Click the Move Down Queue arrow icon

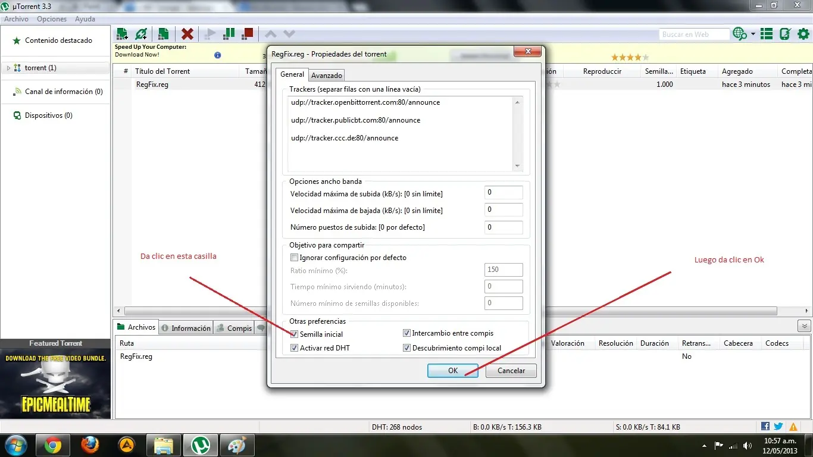[x=289, y=34]
